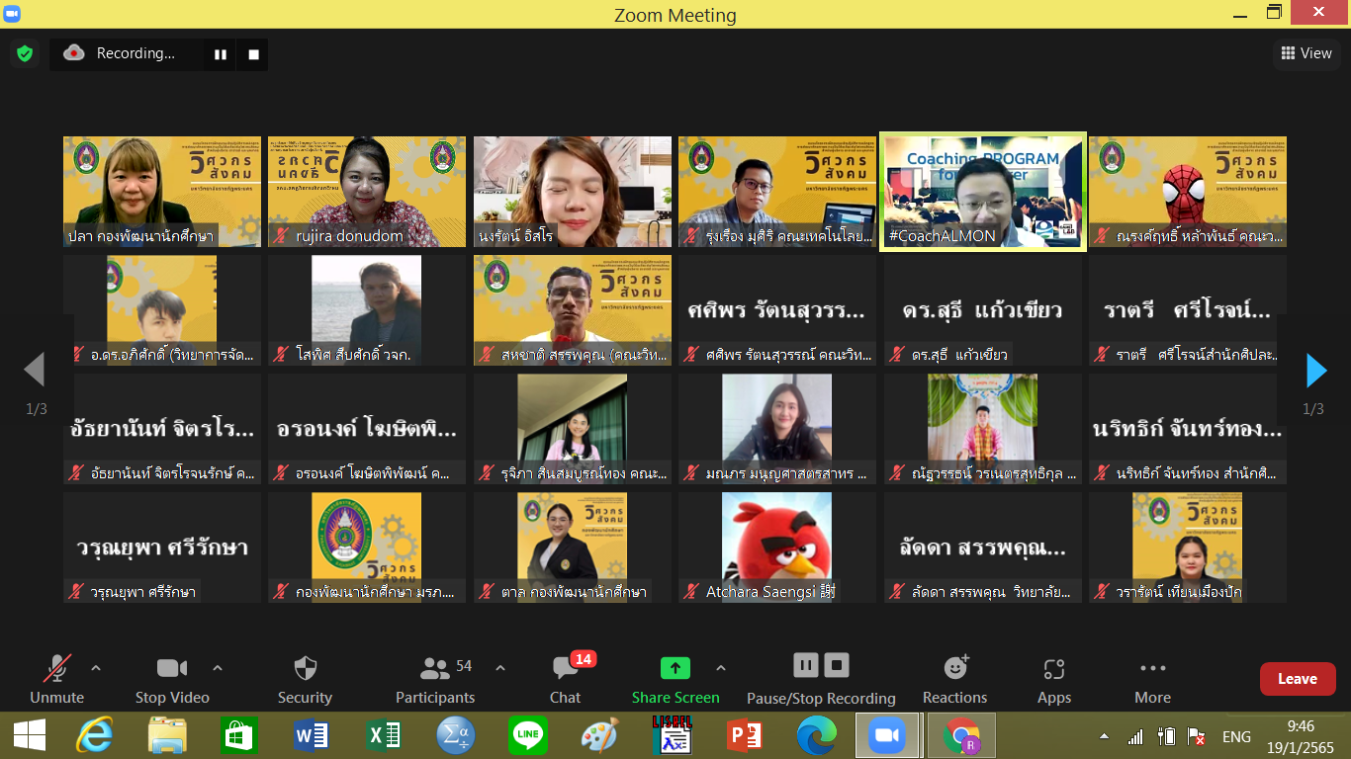Expand Share Screen options arrow

[721, 668]
